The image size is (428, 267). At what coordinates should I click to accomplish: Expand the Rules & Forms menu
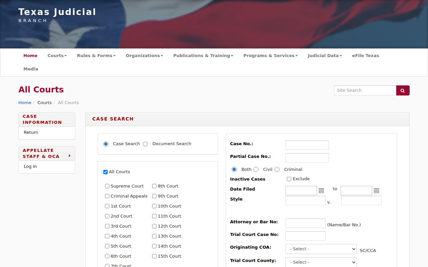tap(96, 56)
